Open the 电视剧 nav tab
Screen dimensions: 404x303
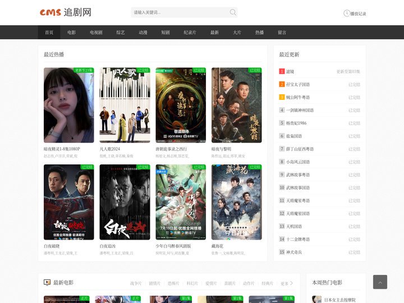pyautogui.click(x=96, y=32)
